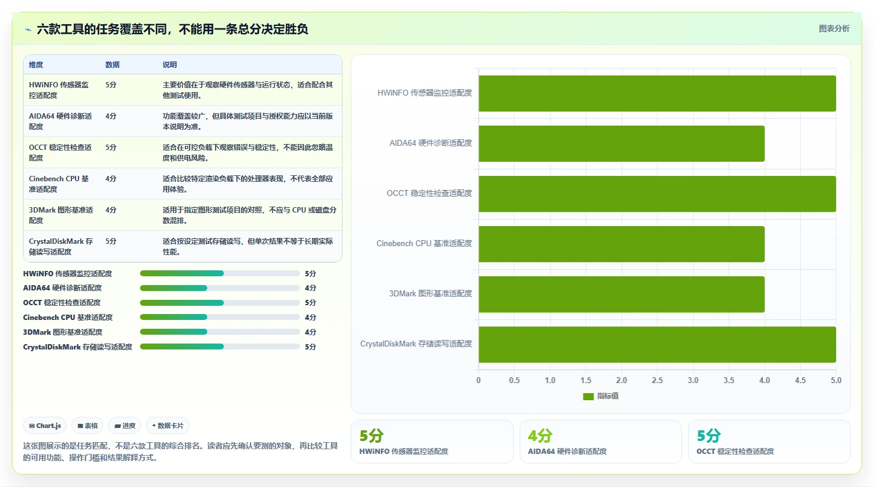Screen dimensions: 874x487
Task: Click the 图表分析 label in the header
Action: (834, 28)
